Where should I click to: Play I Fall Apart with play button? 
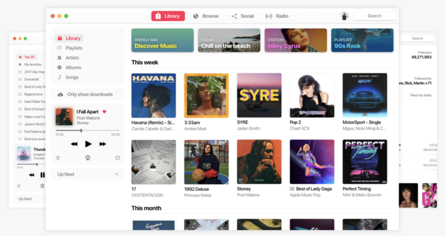coord(88,144)
